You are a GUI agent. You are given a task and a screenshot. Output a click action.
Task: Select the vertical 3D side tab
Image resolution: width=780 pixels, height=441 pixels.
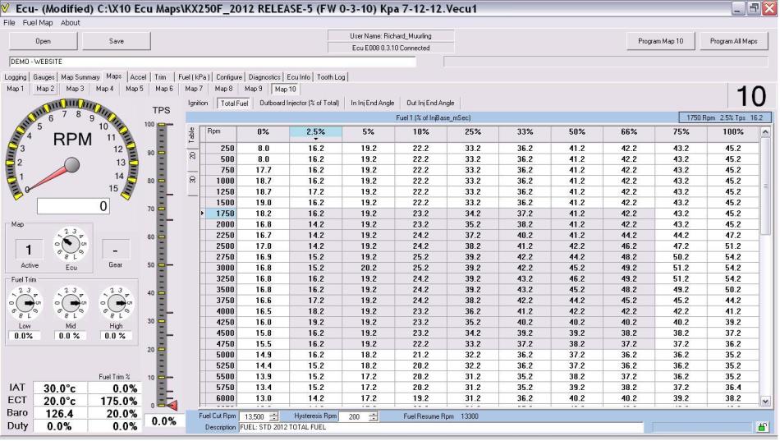192,180
